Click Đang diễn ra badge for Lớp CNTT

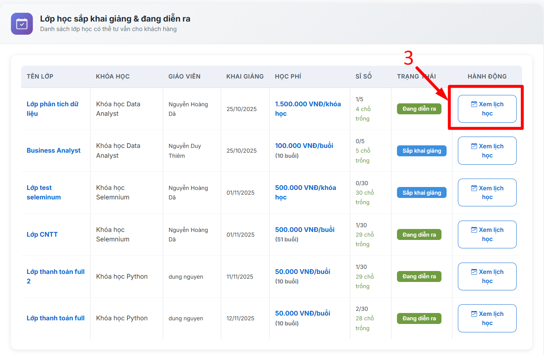point(419,234)
